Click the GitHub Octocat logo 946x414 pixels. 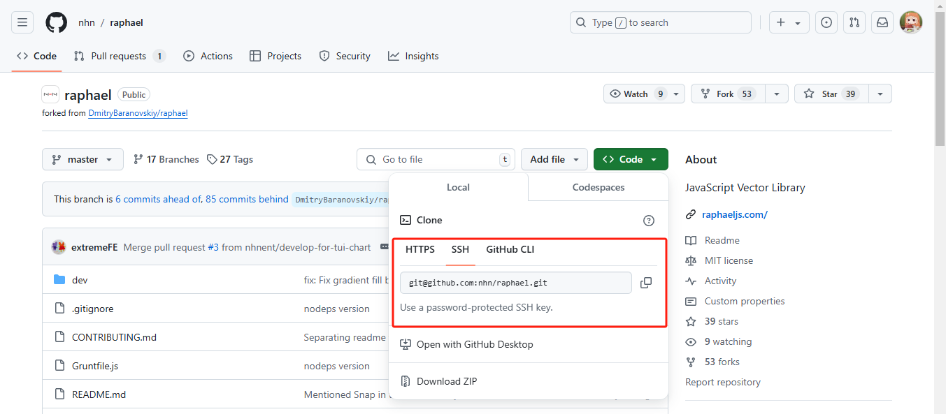click(x=57, y=22)
